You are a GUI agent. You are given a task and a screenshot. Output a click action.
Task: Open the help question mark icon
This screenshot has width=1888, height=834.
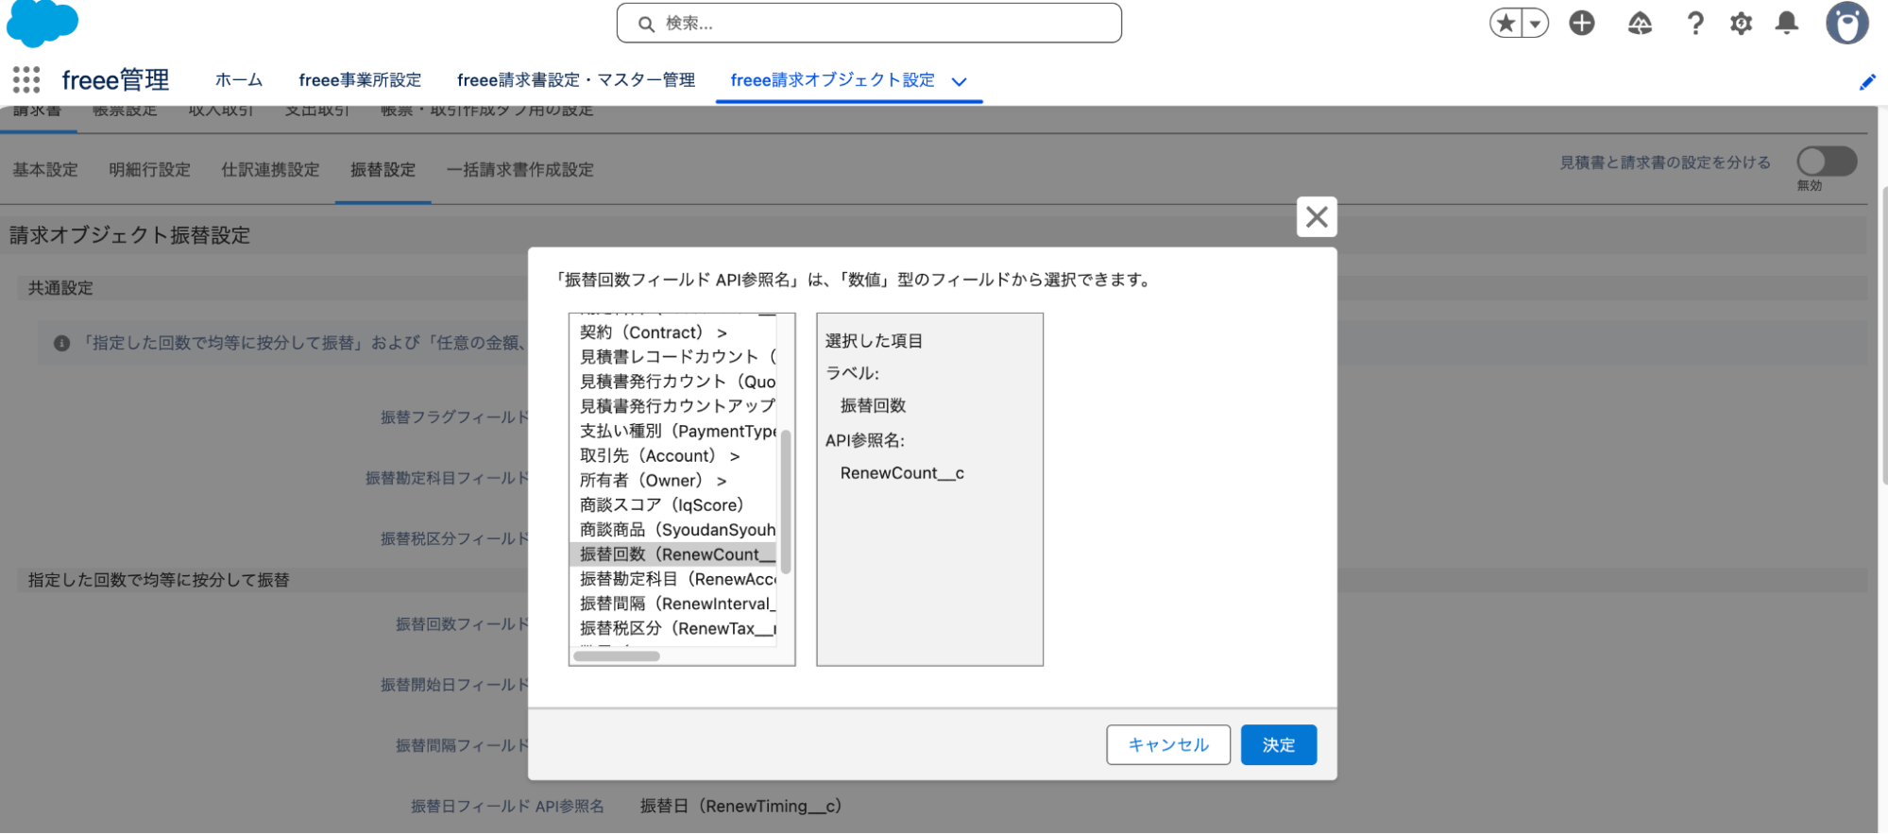click(1695, 23)
